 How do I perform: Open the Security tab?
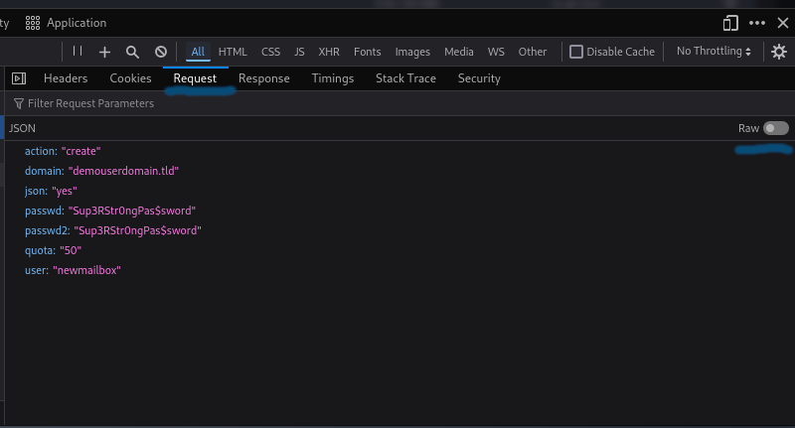point(479,78)
